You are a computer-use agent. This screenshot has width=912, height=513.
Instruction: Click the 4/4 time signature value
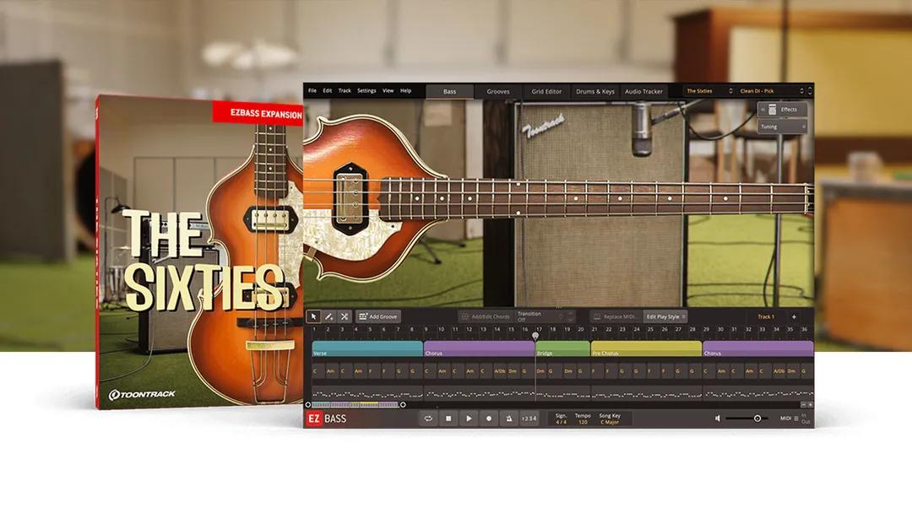[x=561, y=423]
